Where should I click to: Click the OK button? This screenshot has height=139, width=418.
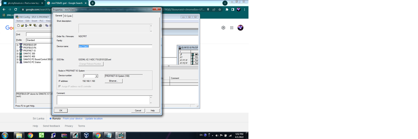point(61,110)
